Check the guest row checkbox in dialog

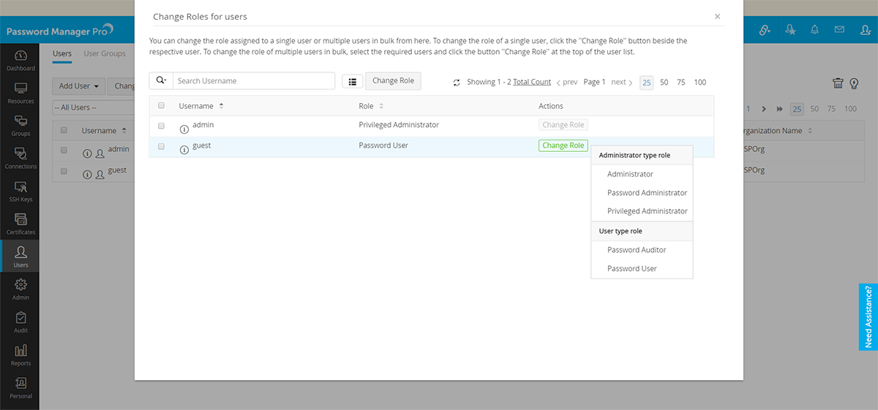[x=161, y=146]
